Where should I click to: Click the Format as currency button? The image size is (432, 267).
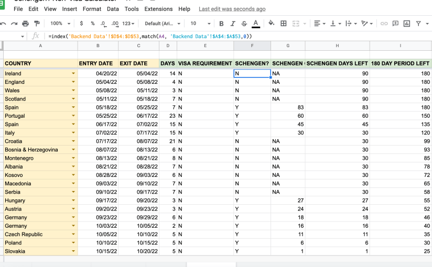click(x=81, y=24)
